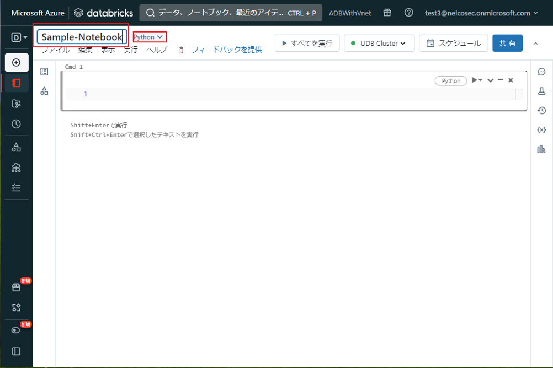Expand the UDB Cluster dropdown
Image resolution: width=553 pixels, height=368 pixels.
point(379,43)
